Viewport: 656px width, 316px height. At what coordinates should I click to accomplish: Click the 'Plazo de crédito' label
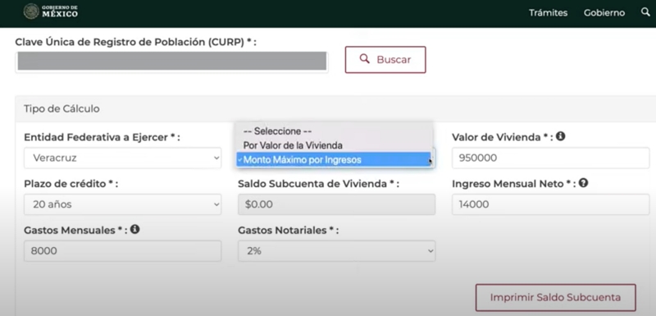(x=71, y=184)
